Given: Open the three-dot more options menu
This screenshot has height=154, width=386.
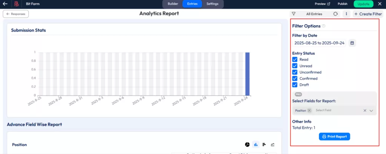Looking at the screenshot, I should [346, 14].
